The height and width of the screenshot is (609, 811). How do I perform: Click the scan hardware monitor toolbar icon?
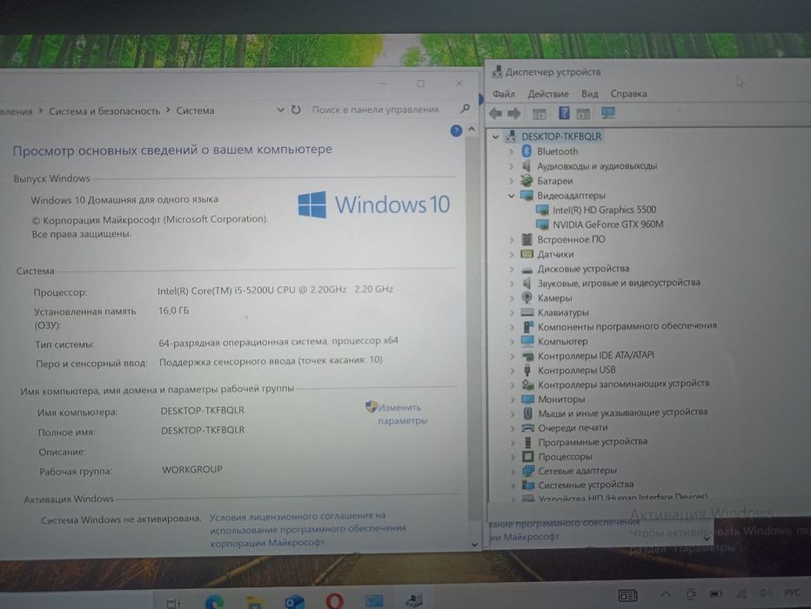607,113
